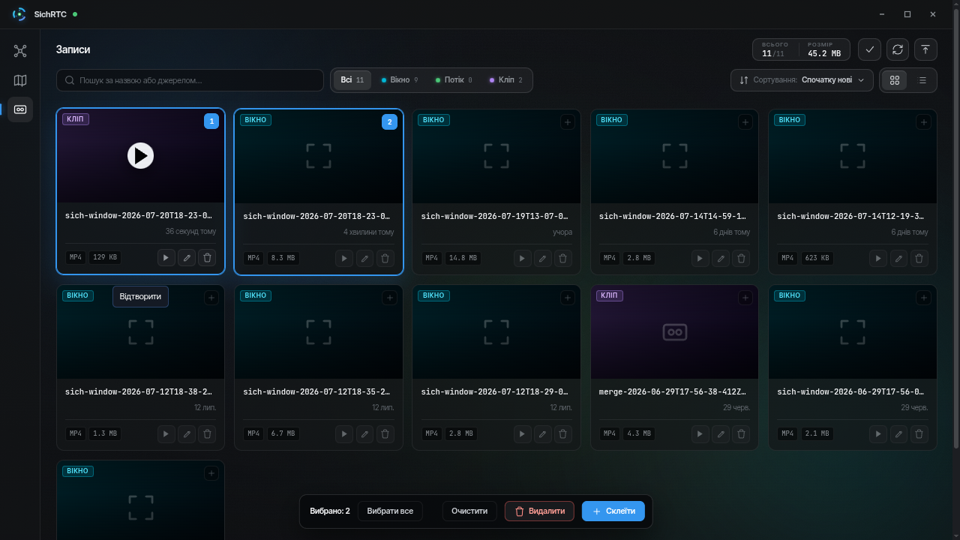This screenshot has width=960, height=540.
Task: Play the 129 KB clip via thumbnail overlay
Action: point(140,155)
